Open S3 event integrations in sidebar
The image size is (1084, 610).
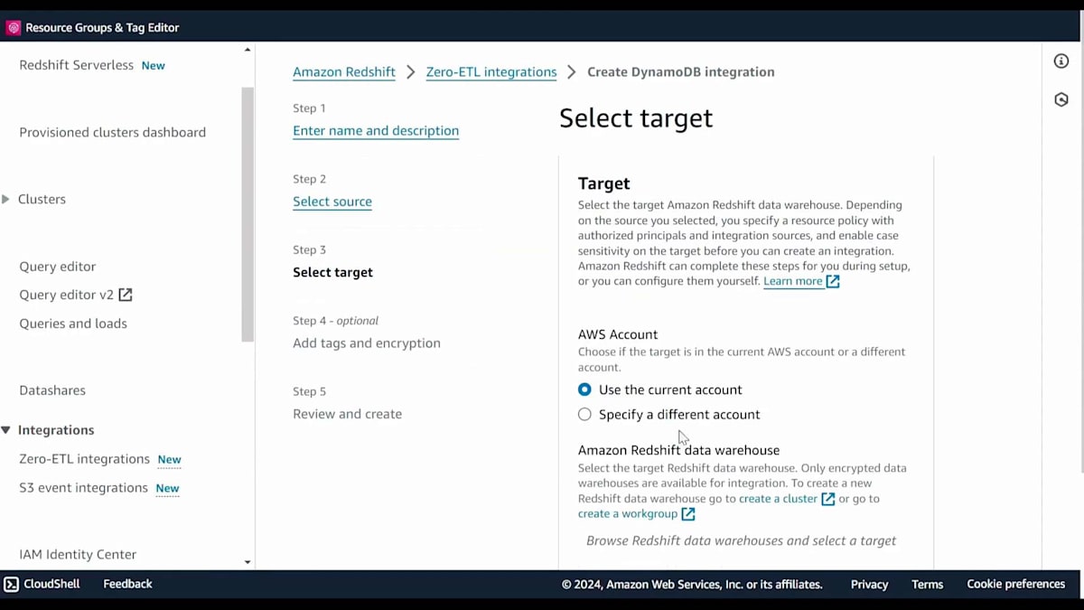click(x=83, y=488)
